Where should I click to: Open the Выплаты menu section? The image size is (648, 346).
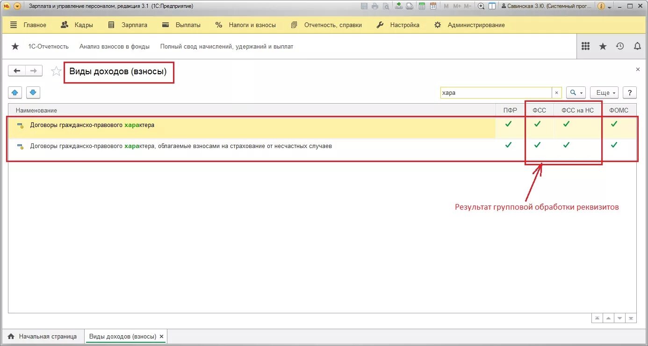pos(181,25)
